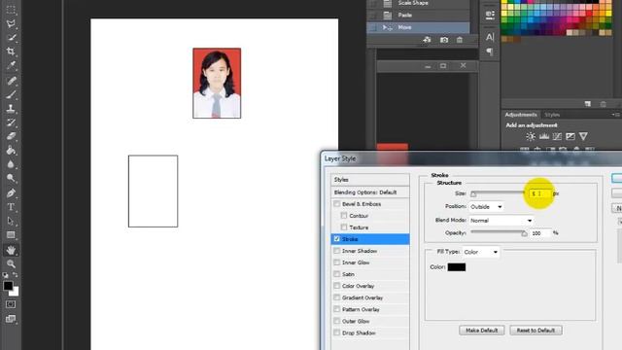Select Blending Options: Default
The width and height of the screenshot is (622, 350).
(x=370, y=192)
